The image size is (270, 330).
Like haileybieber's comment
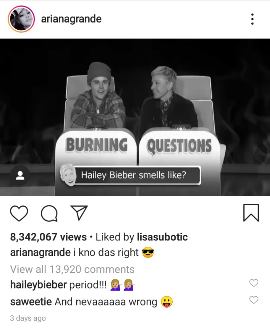(254, 283)
